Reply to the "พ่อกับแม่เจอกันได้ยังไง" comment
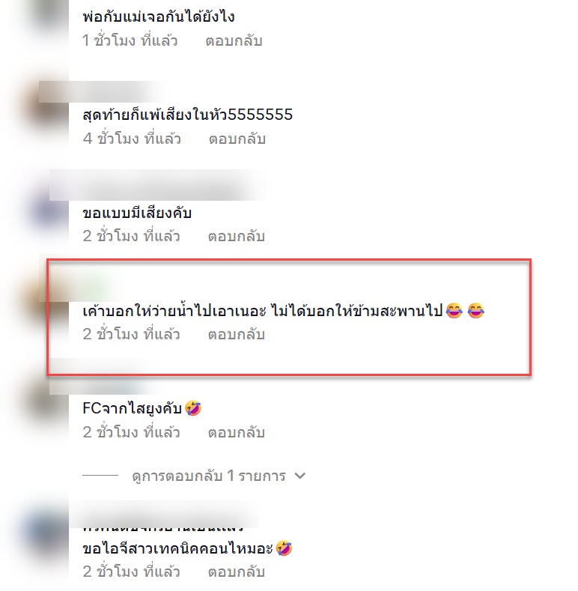The height and width of the screenshot is (591, 578). point(234,40)
